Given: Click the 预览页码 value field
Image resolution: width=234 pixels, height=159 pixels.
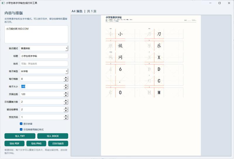Looking at the screenshot, I should (42, 117).
